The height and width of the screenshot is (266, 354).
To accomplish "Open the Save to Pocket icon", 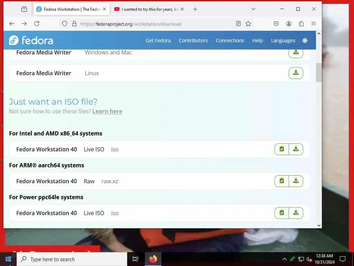I will coord(276,24).
